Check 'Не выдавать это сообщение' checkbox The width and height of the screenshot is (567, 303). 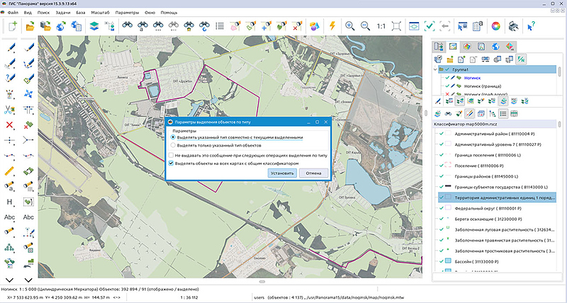[x=171, y=154]
